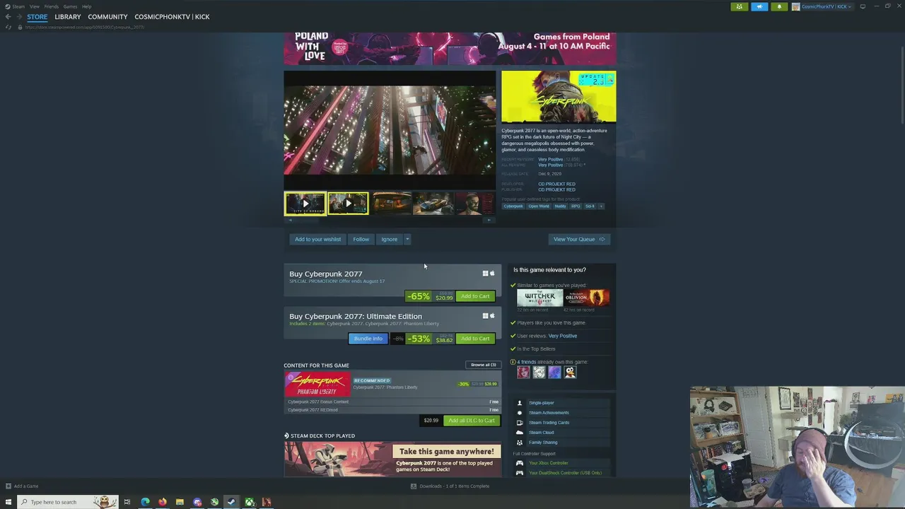
Task: Open The Witcher Wild Hunt game capsule
Action: tap(539, 298)
